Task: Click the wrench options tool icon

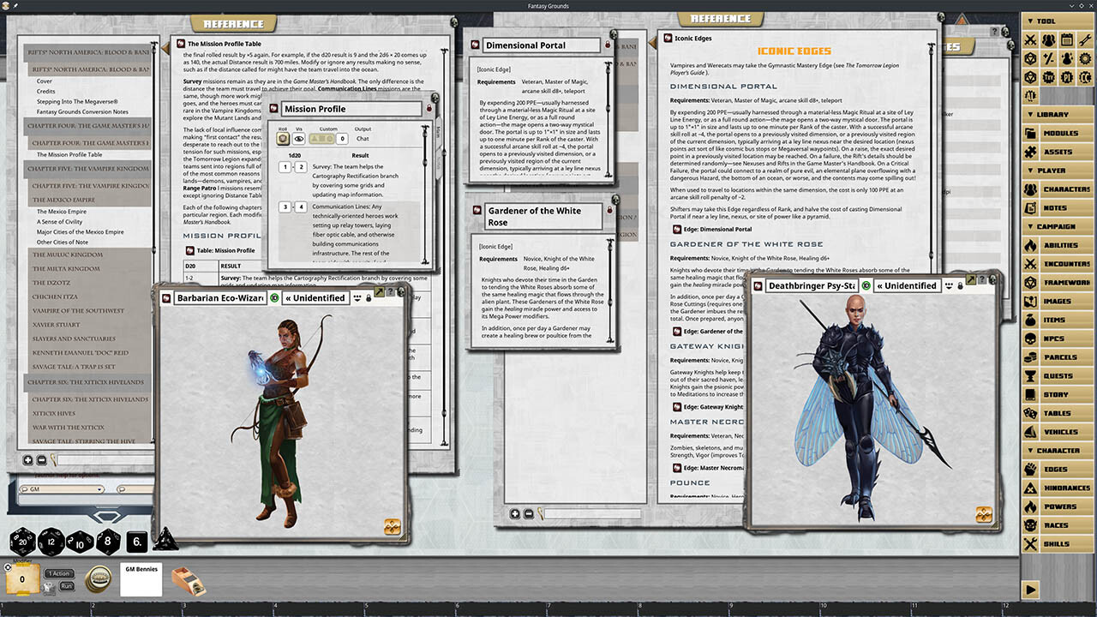Action: (x=1084, y=39)
